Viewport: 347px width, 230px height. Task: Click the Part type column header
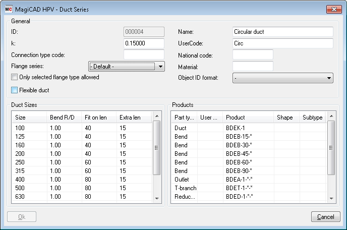coord(185,118)
